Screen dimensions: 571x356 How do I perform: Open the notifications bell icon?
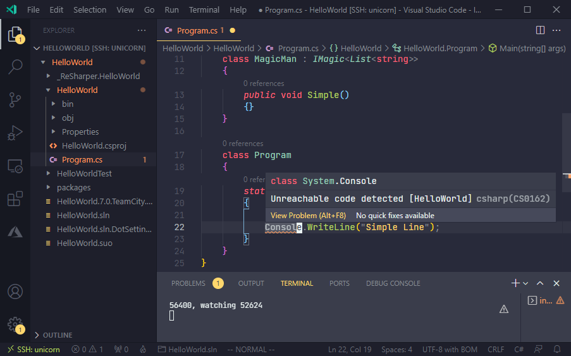coord(557,350)
